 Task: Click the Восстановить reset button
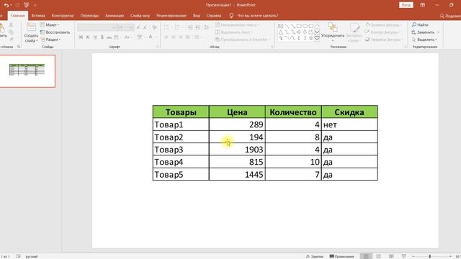pos(55,32)
